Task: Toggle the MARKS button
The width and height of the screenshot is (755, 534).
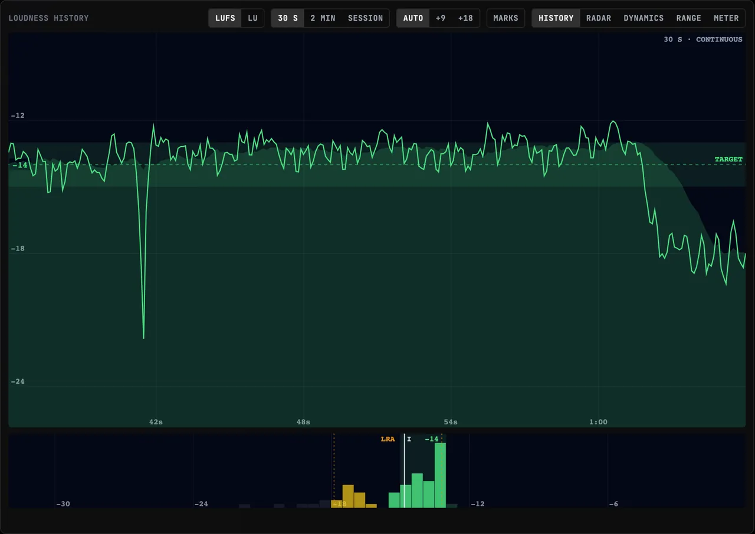Action: pos(505,18)
